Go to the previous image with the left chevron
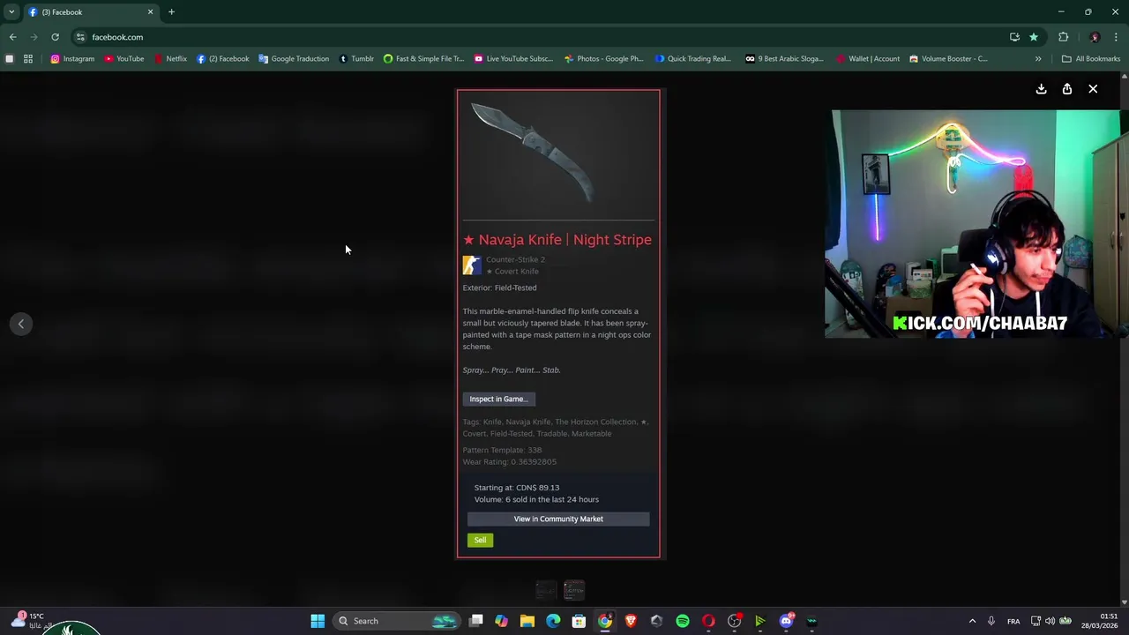Viewport: 1129px width, 635px height. [x=21, y=324]
